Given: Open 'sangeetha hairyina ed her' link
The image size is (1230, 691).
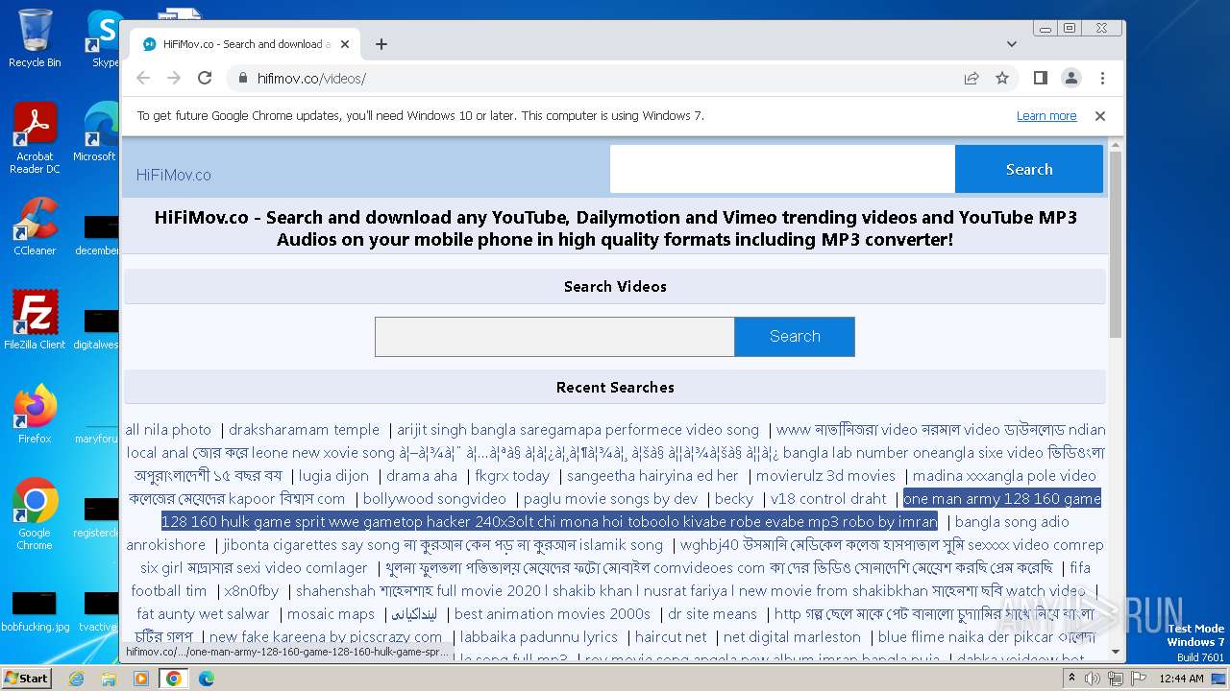Looking at the screenshot, I should (x=652, y=476).
